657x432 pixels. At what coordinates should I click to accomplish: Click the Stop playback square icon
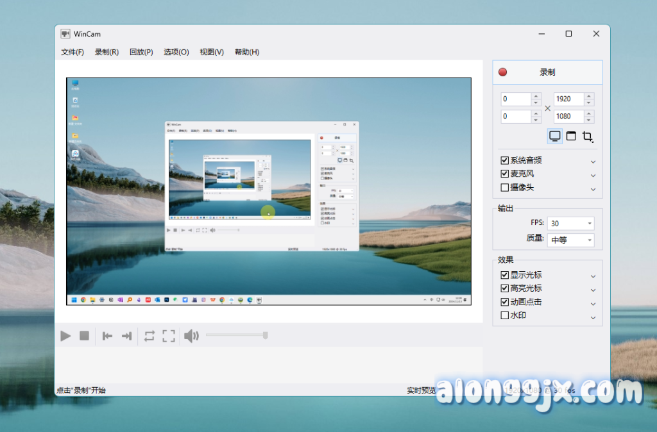[84, 336]
